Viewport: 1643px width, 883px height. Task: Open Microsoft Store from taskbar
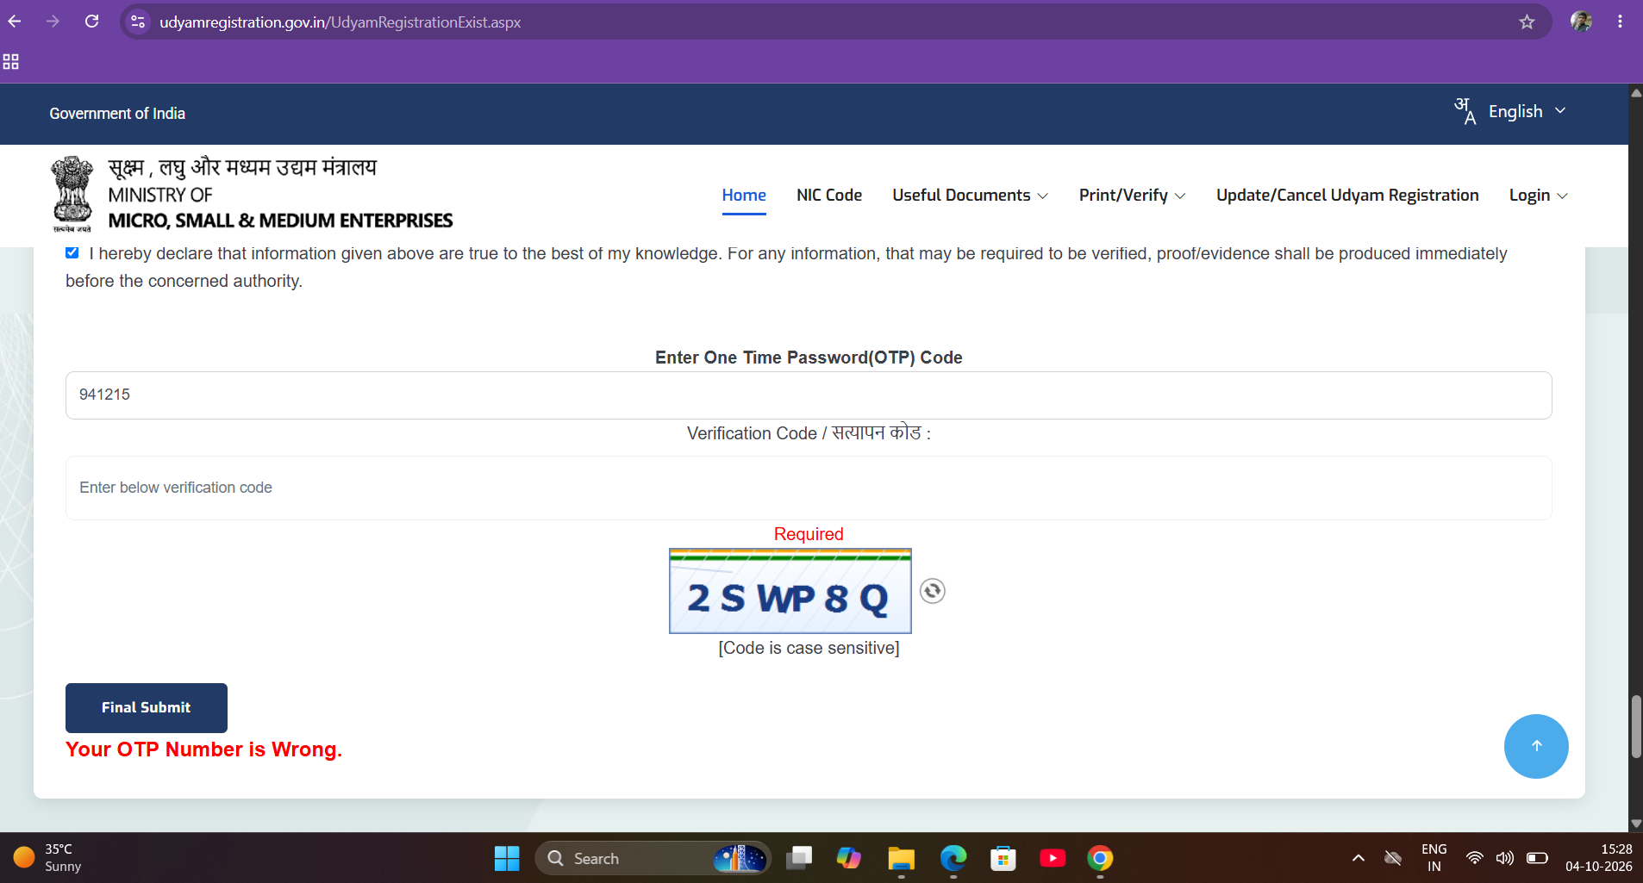click(1003, 858)
